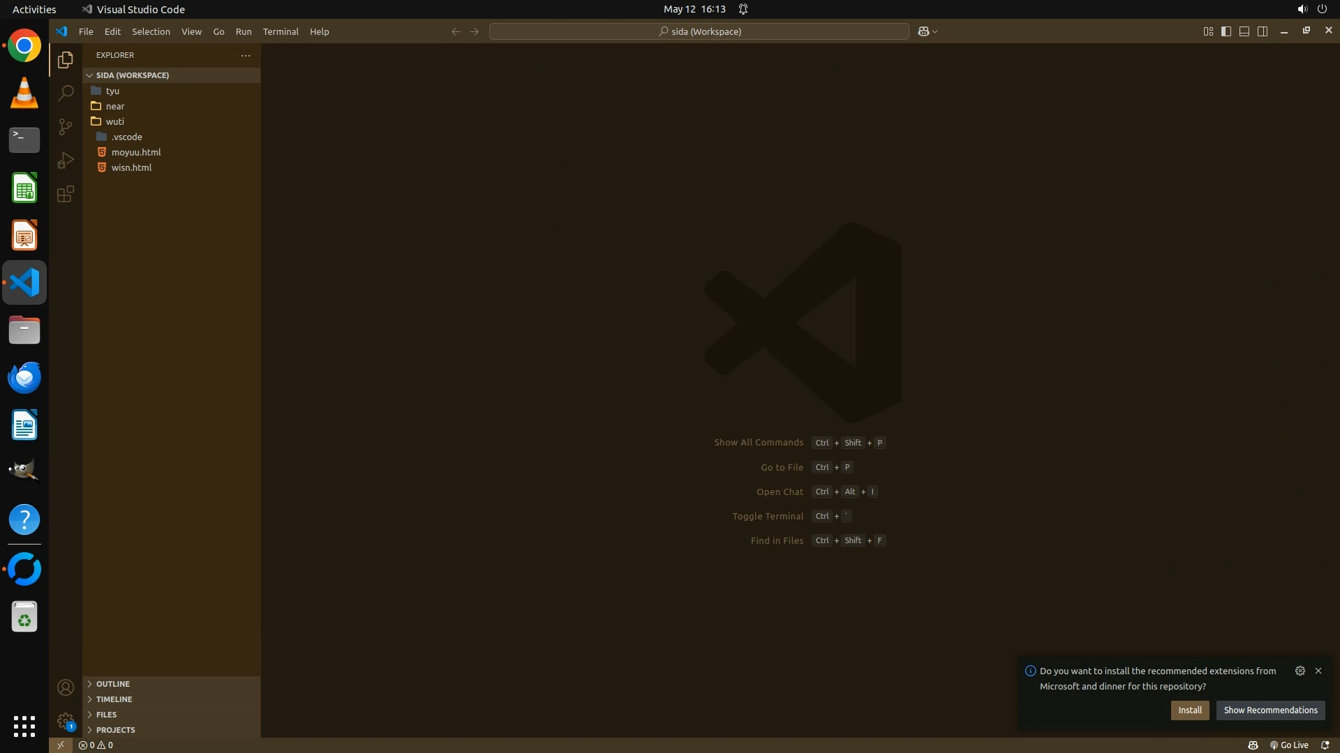Open the Manage gear in activity bar
Image resolution: width=1340 pixels, height=753 pixels.
[x=66, y=721]
